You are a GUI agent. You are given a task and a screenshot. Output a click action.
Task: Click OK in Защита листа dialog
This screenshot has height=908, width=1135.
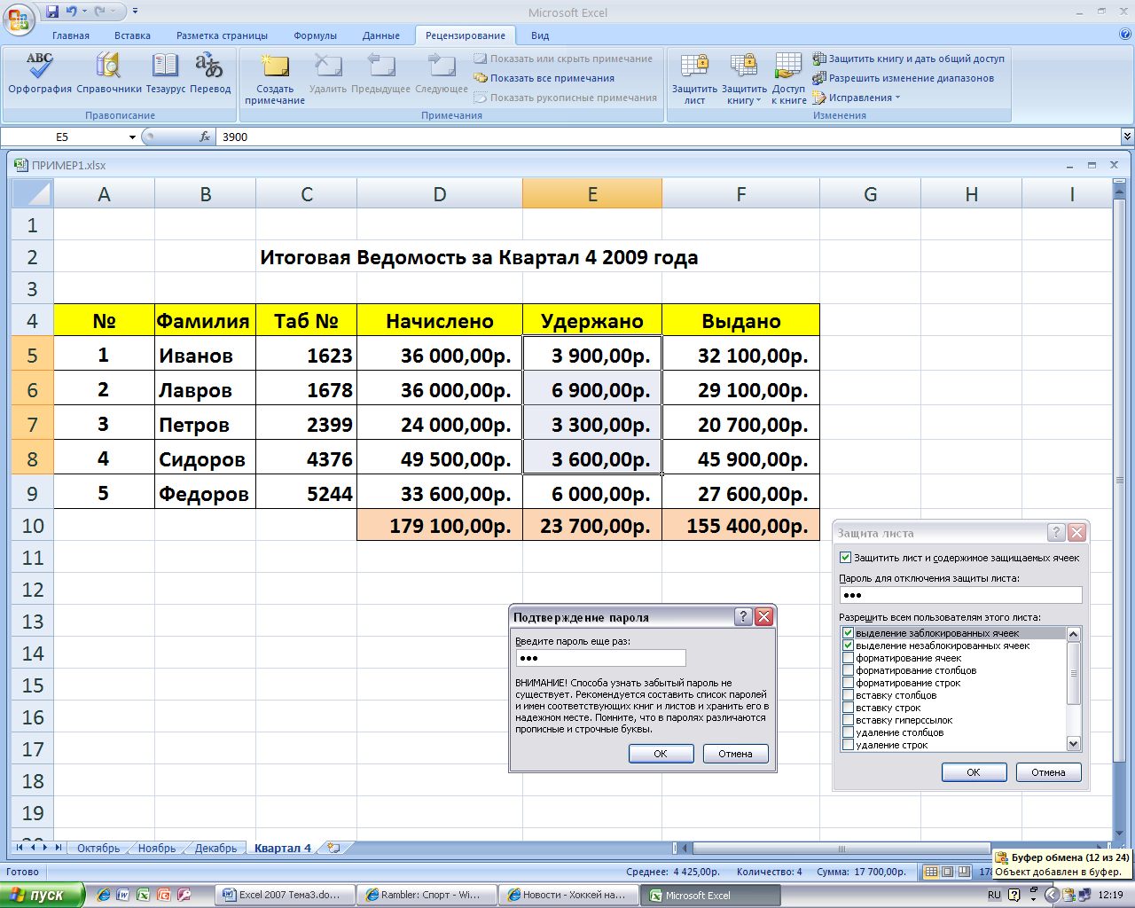tap(974, 772)
